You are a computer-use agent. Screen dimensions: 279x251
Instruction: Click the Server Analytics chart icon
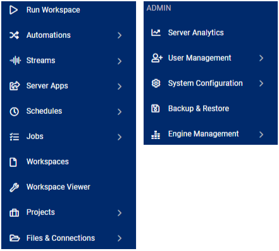(x=156, y=33)
